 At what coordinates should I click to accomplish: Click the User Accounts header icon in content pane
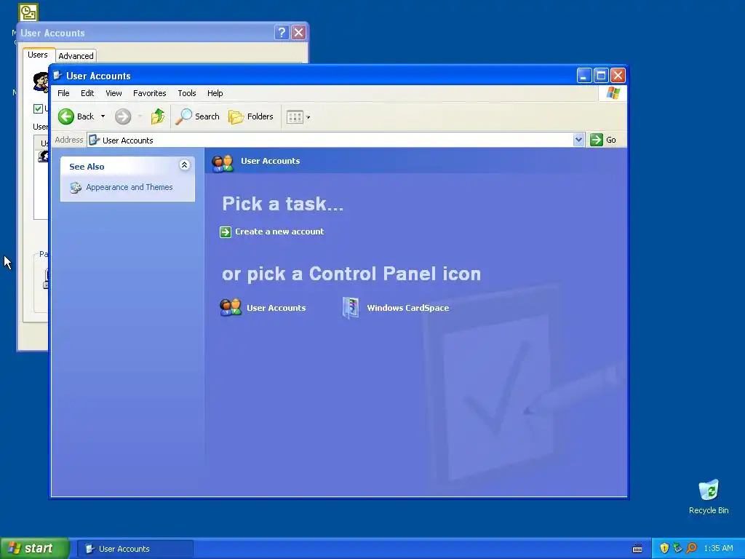[x=223, y=163]
